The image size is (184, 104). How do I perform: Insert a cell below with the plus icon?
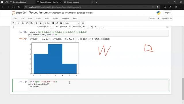point(18,23)
